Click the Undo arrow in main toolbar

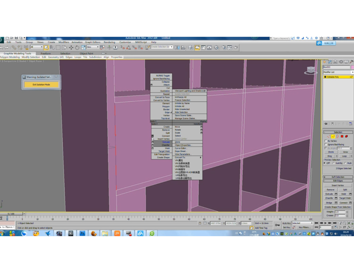tap(1, 47)
